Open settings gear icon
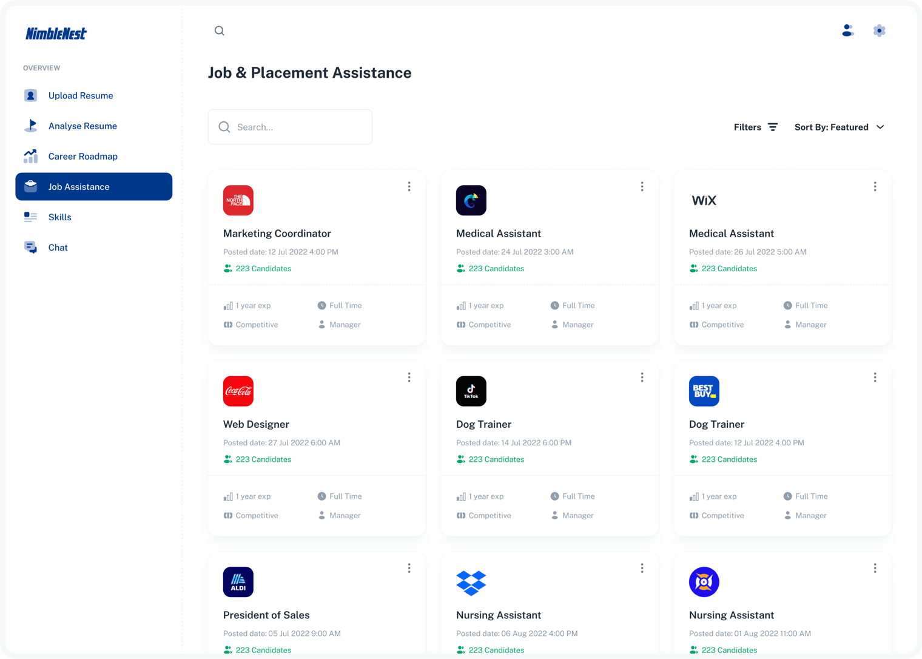 pyautogui.click(x=879, y=30)
